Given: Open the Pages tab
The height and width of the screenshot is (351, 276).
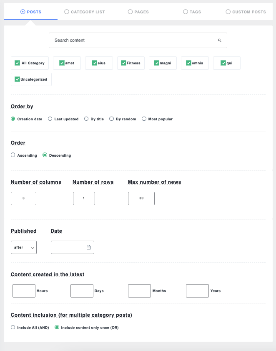Looking at the screenshot, I should (138, 12).
